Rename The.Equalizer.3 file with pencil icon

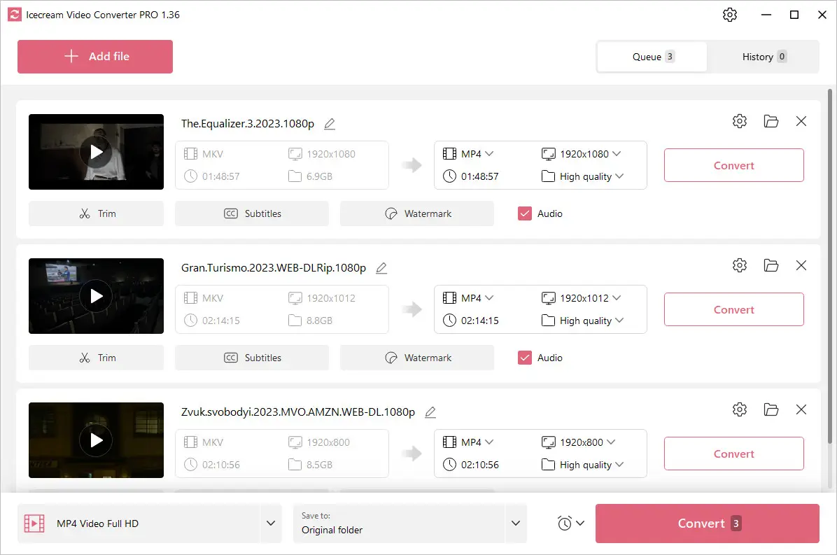pos(330,124)
